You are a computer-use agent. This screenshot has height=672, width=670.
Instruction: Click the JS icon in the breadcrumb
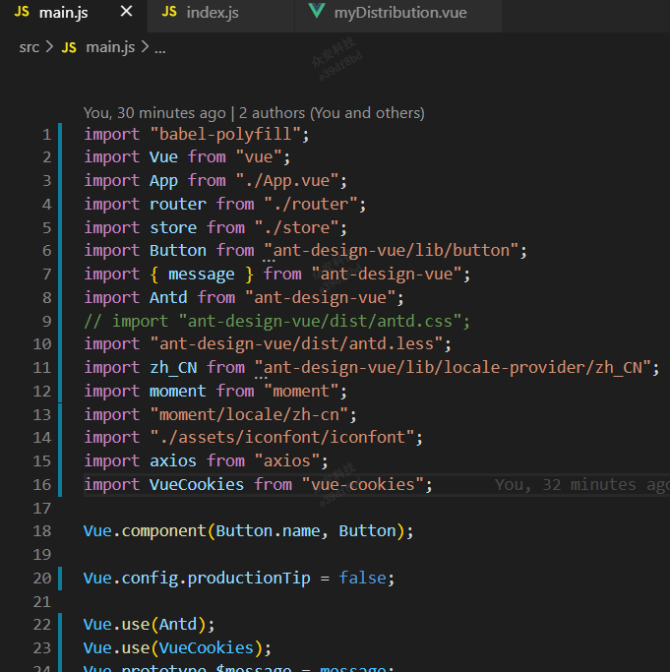point(69,47)
